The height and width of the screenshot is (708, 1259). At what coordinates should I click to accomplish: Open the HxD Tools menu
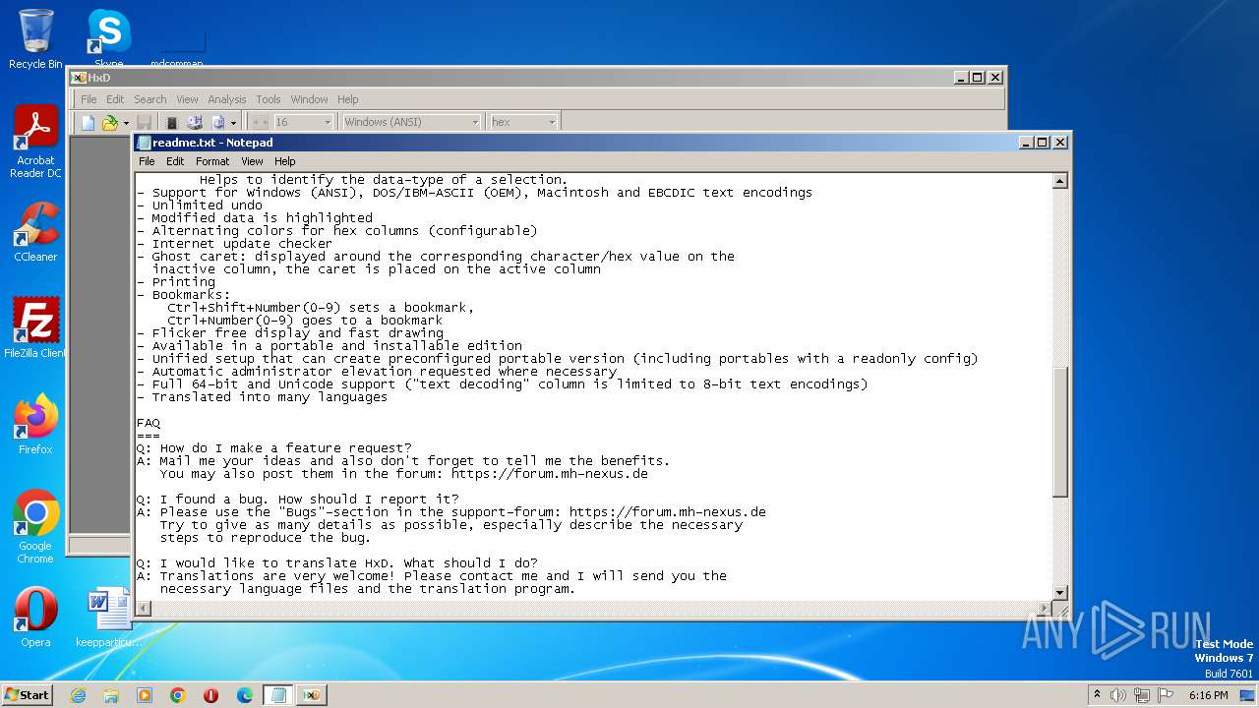coord(269,99)
